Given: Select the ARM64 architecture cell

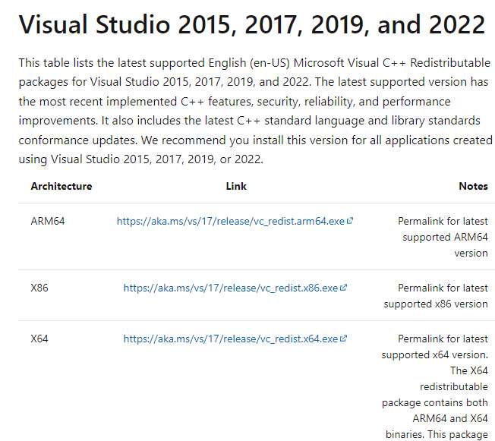Looking at the screenshot, I should coord(48,221).
